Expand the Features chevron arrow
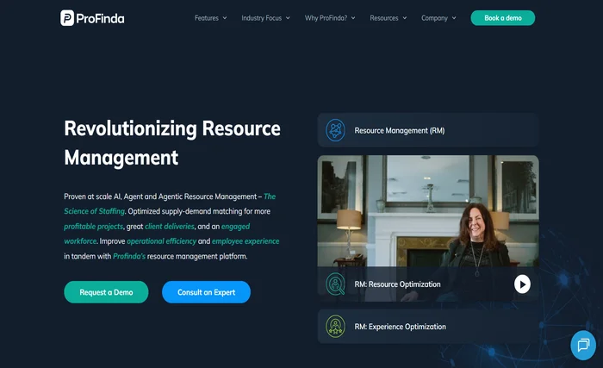The height and width of the screenshot is (368, 603). pos(225,18)
